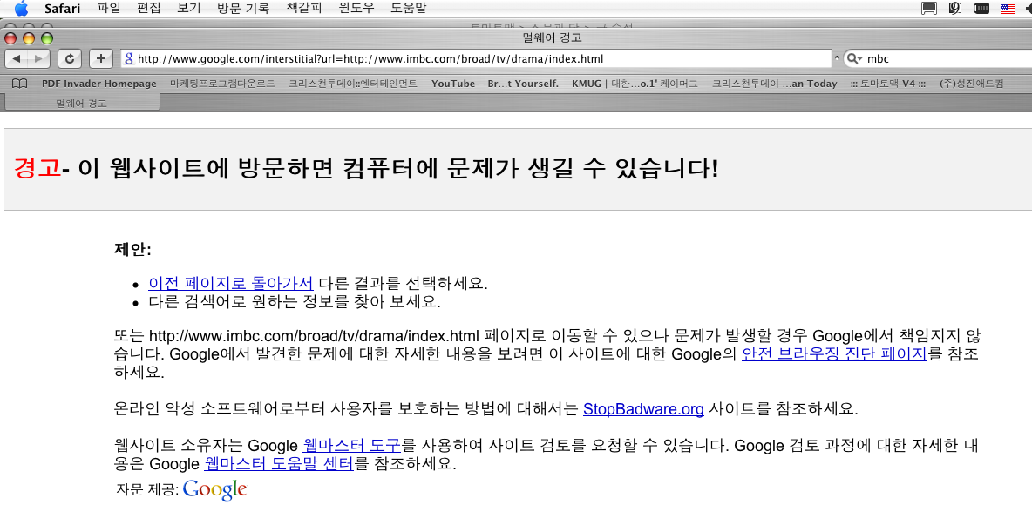Viewport: 1032px width, 525px height.
Task: Click the '이전 페이지로 돌아가서' link
Action: click(231, 283)
